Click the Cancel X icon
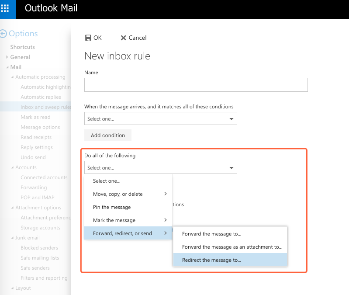This screenshot has height=295, width=349. coord(123,38)
